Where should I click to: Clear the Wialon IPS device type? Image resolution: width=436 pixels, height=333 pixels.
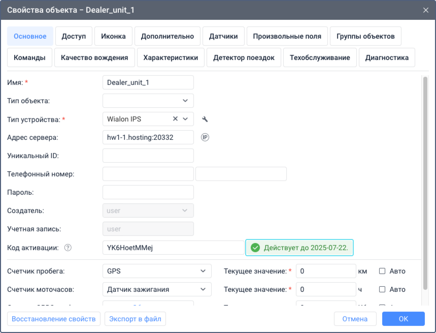tap(175, 119)
